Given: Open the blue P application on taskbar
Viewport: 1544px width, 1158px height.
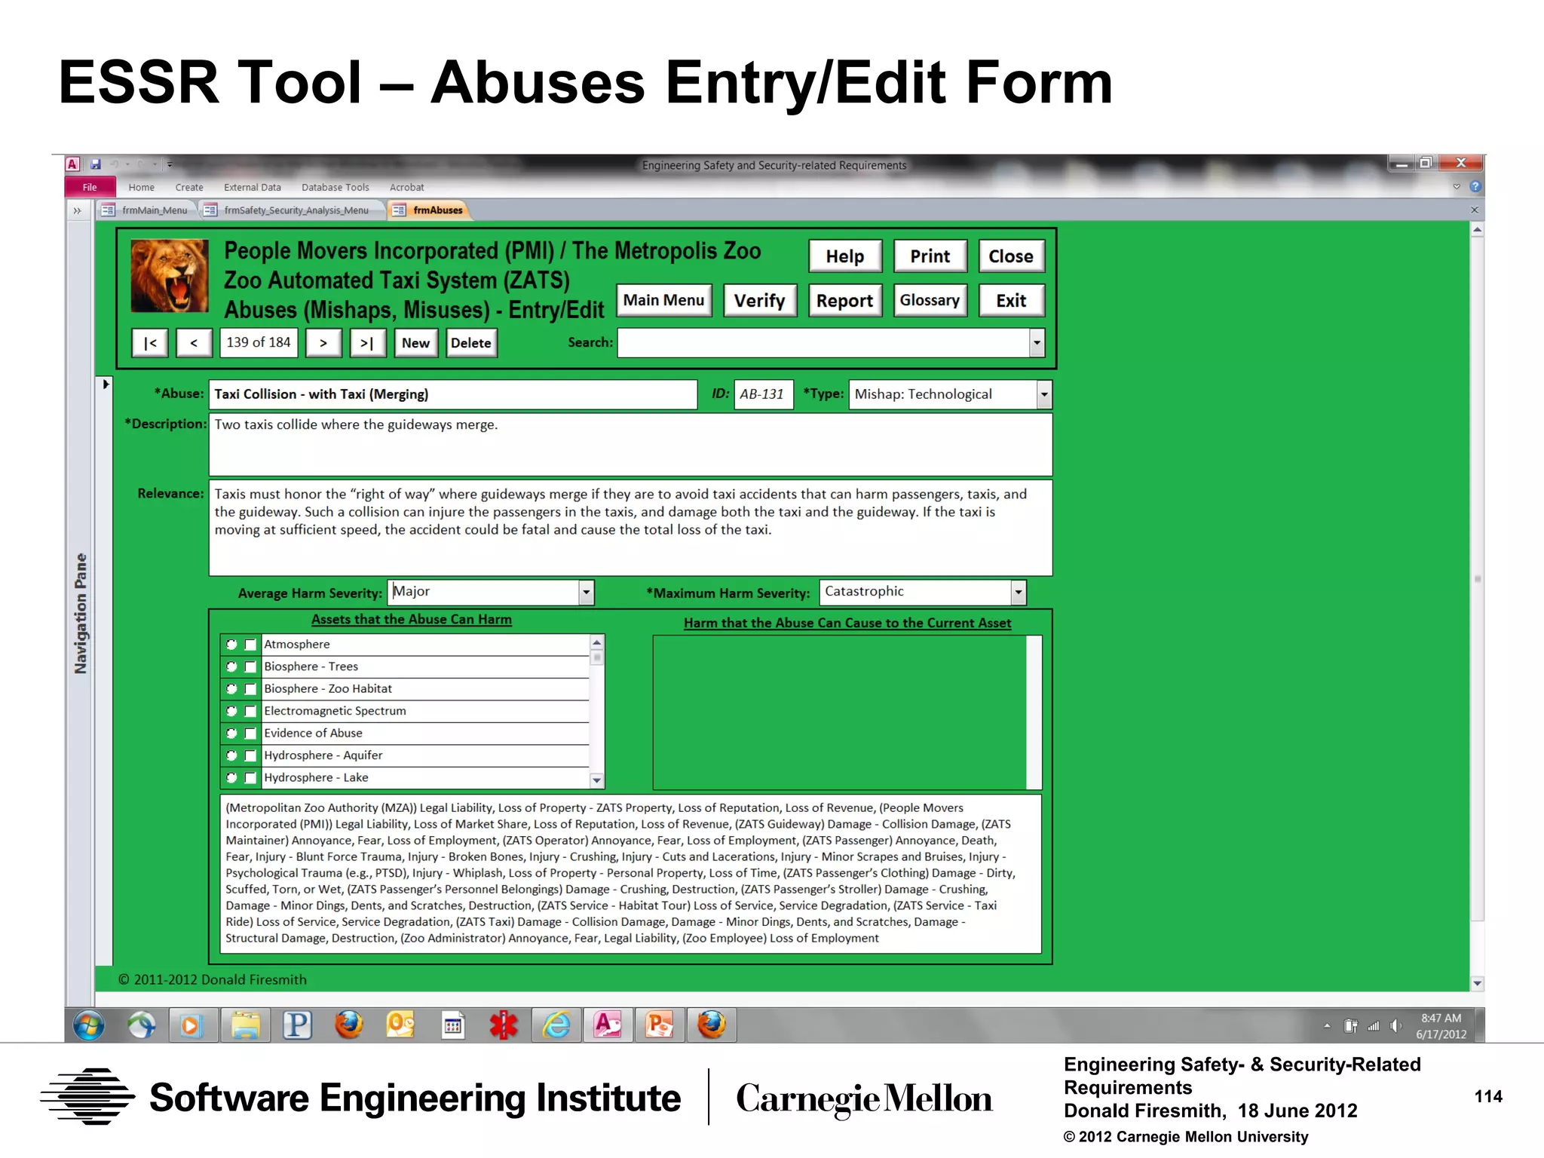Looking at the screenshot, I should [x=297, y=1025].
